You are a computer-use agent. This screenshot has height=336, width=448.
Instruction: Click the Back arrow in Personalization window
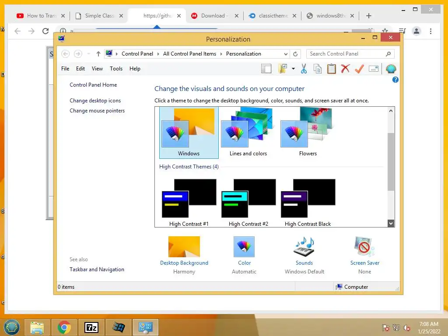coord(66,54)
